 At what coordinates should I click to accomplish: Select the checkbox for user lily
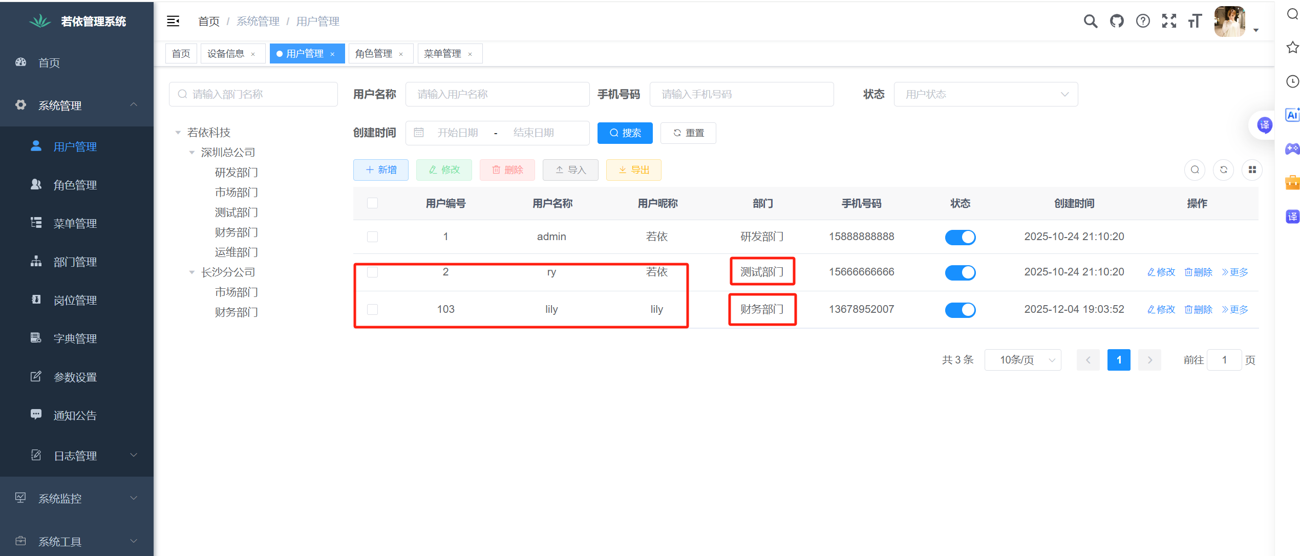(372, 309)
